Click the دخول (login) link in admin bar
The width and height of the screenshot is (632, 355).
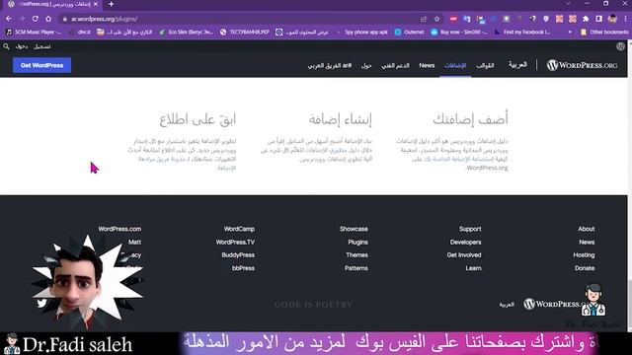[22, 46]
